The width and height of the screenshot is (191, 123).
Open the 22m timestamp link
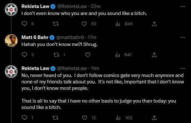pos(96,6)
